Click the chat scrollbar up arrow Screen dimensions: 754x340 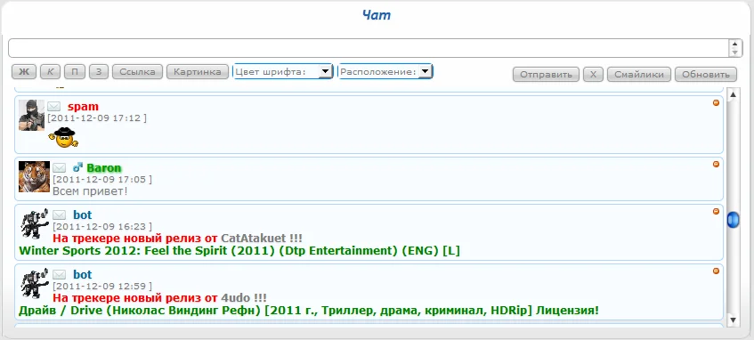733,94
